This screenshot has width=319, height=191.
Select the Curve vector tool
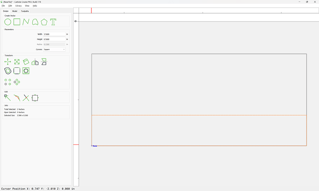[x=35, y=22]
